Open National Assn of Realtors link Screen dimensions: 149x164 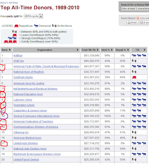coord(29,72)
